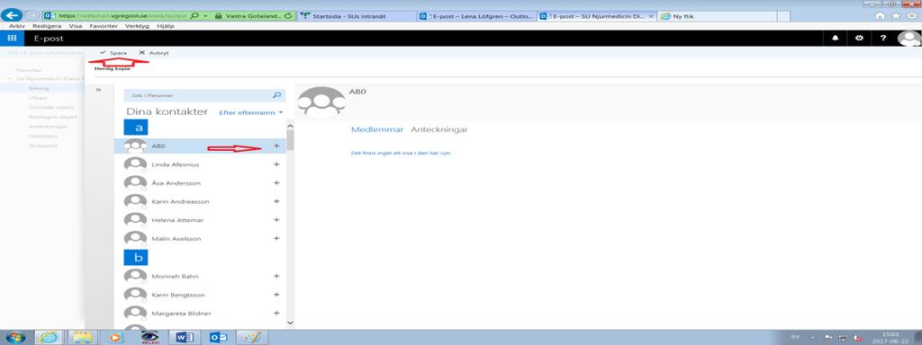Click the contact list scroll down arrow

[x=290, y=322]
